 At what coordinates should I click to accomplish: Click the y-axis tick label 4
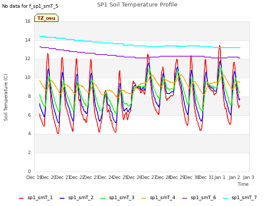click(x=29, y=134)
